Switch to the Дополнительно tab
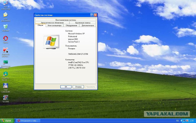Viewport: 196px width, 123px height. click(x=88, y=26)
